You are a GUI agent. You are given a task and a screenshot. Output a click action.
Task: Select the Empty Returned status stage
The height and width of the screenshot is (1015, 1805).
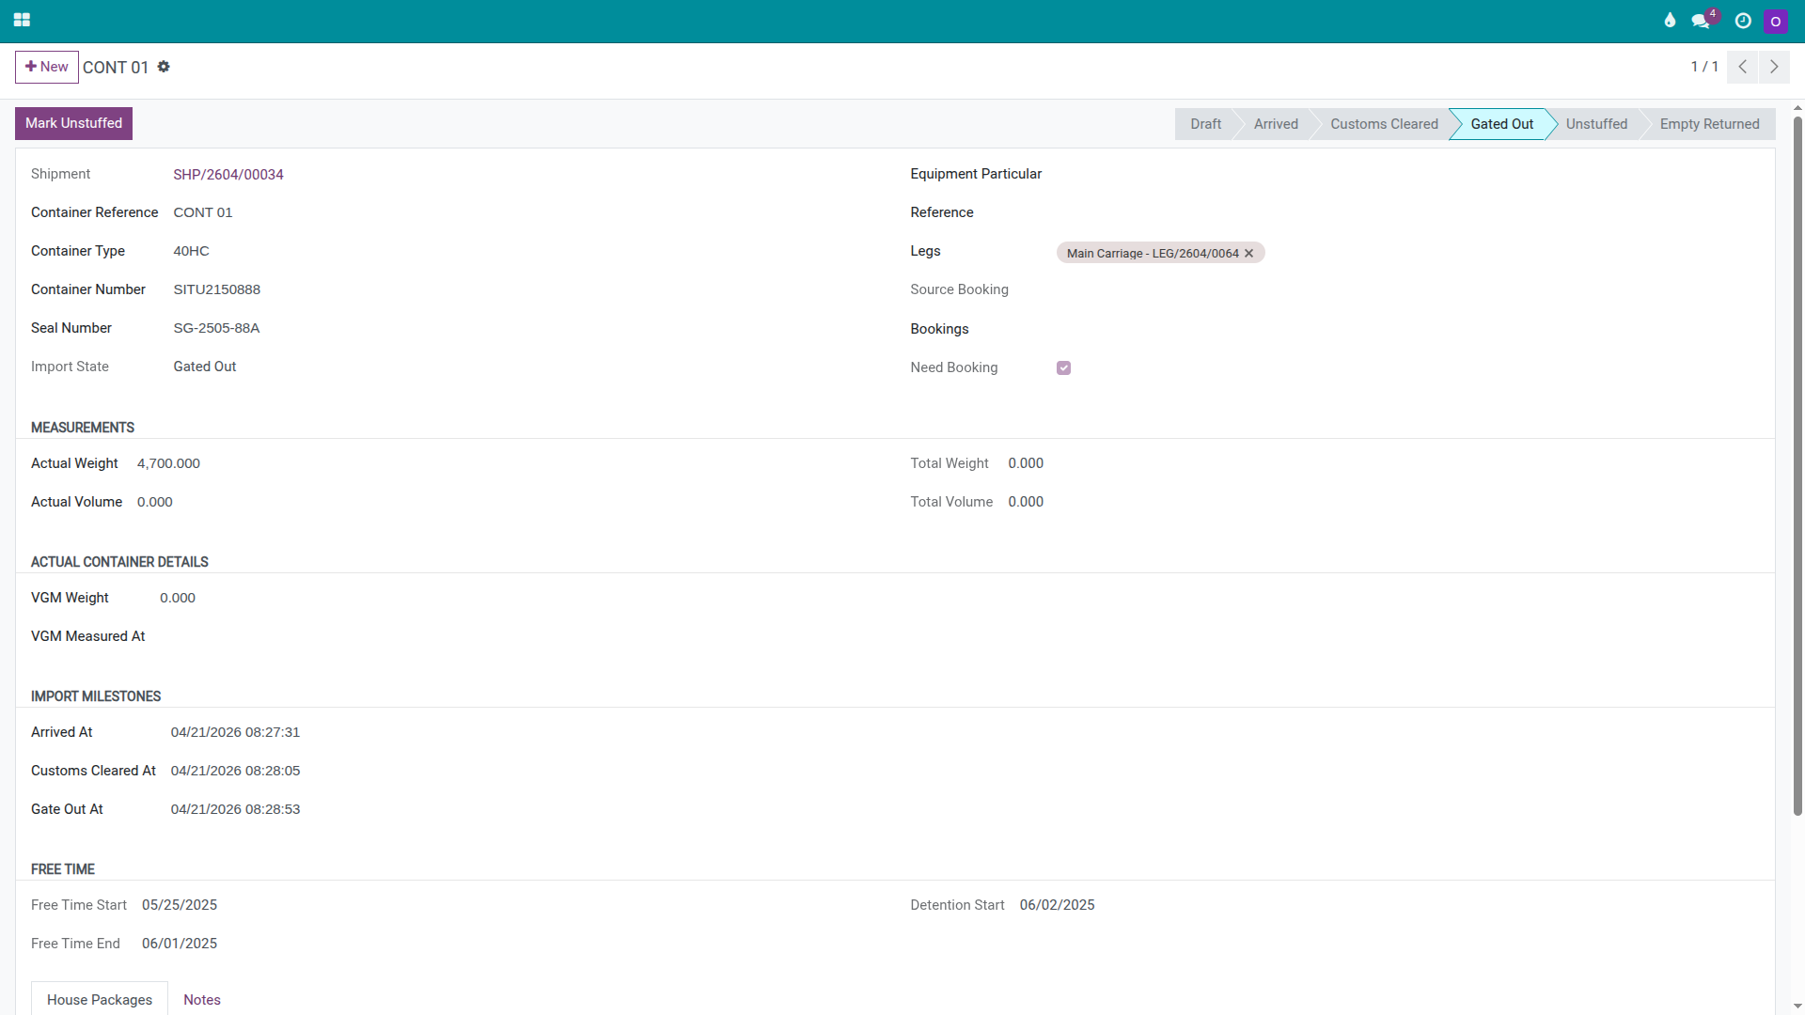tap(1709, 124)
